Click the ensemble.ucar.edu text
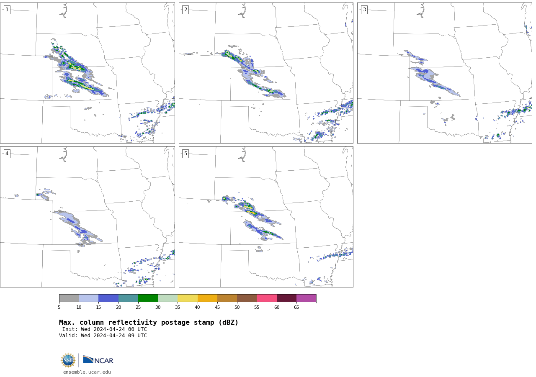536x377 pixels. pyautogui.click(x=87, y=372)
